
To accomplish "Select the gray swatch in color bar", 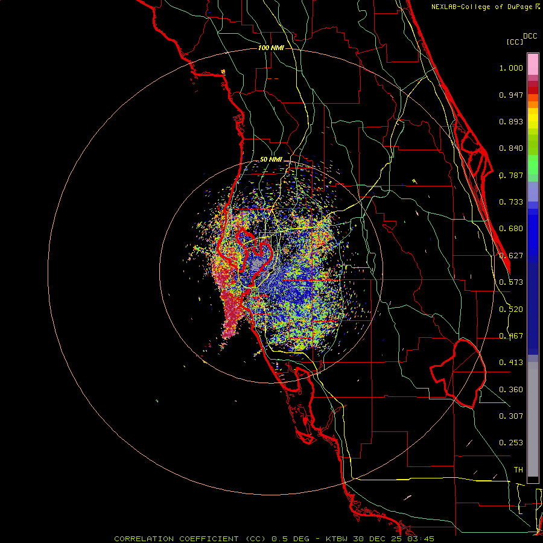I will coord(533,419).
